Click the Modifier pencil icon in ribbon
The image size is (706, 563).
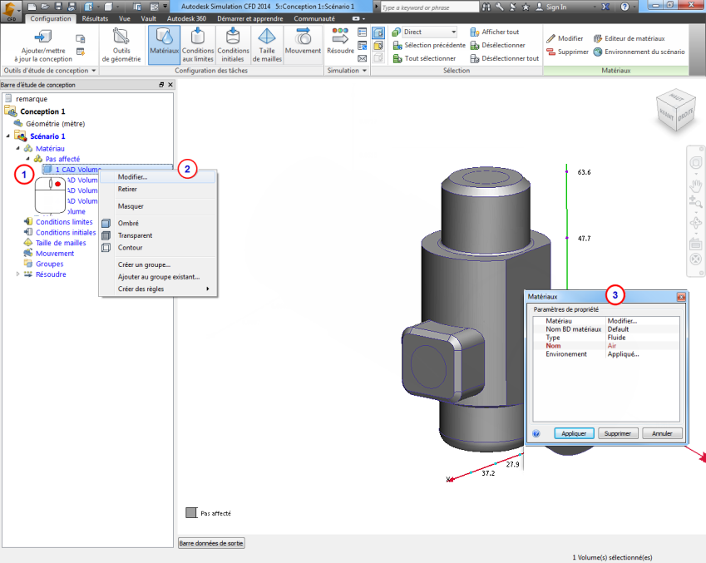551,39
